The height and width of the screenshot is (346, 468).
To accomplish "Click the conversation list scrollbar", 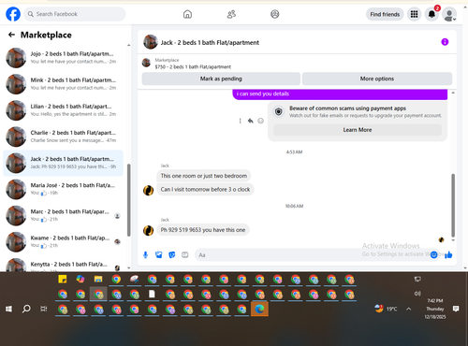I will click(128, 199).
